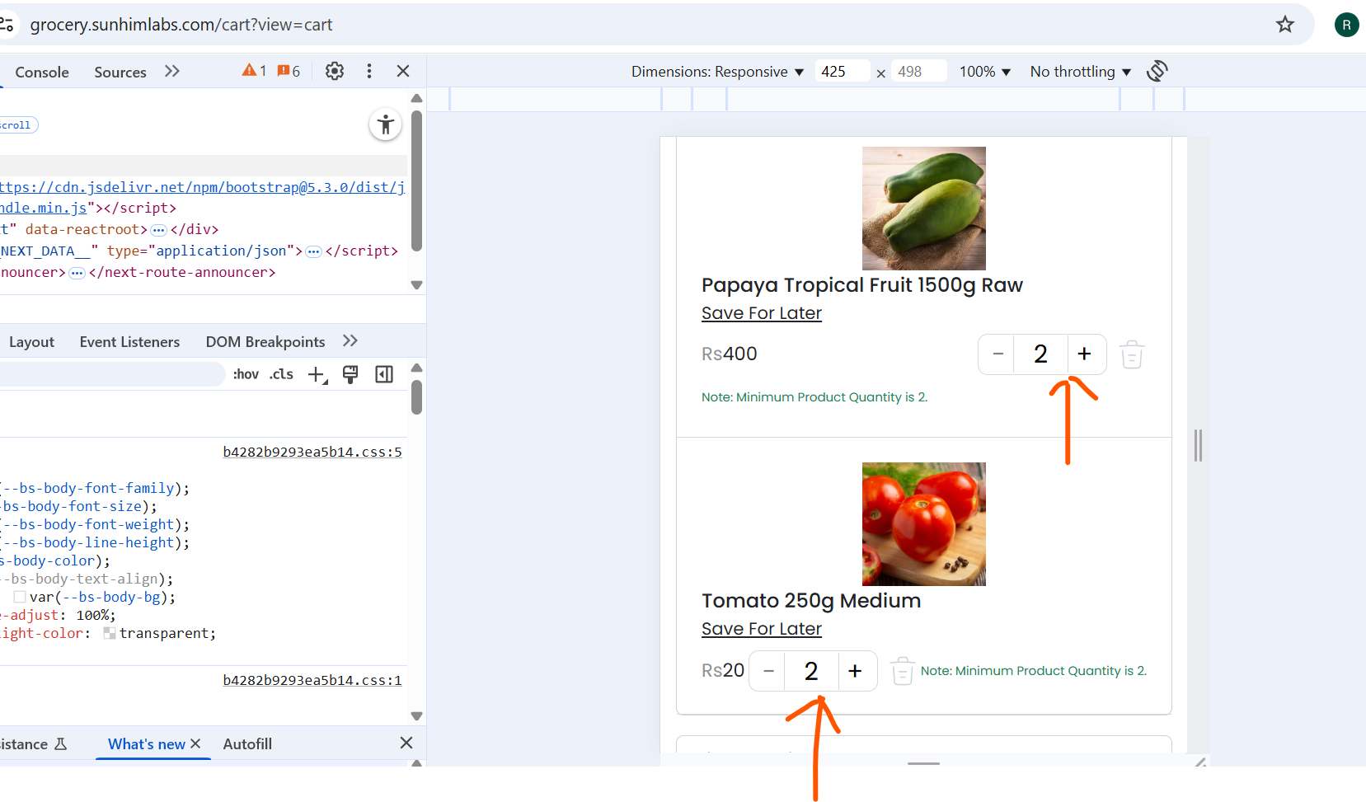Decrease Tomato quantity with minus
This screenshot has height=802, width=1366.
(768, 671)
